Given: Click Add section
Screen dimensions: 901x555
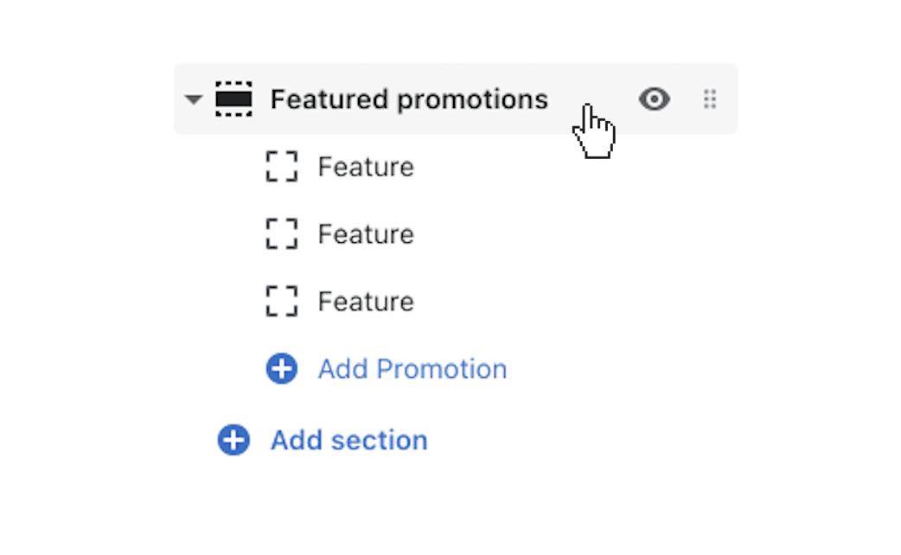Looking at the screenshot, I should (348, 440).
